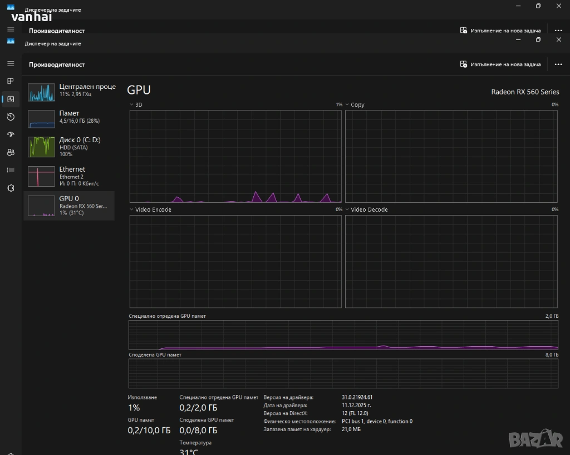Image resolution: width=570 pixels, height=455 pixels.
Task: Open App history from the sidebar
Action: click(11, 117)
